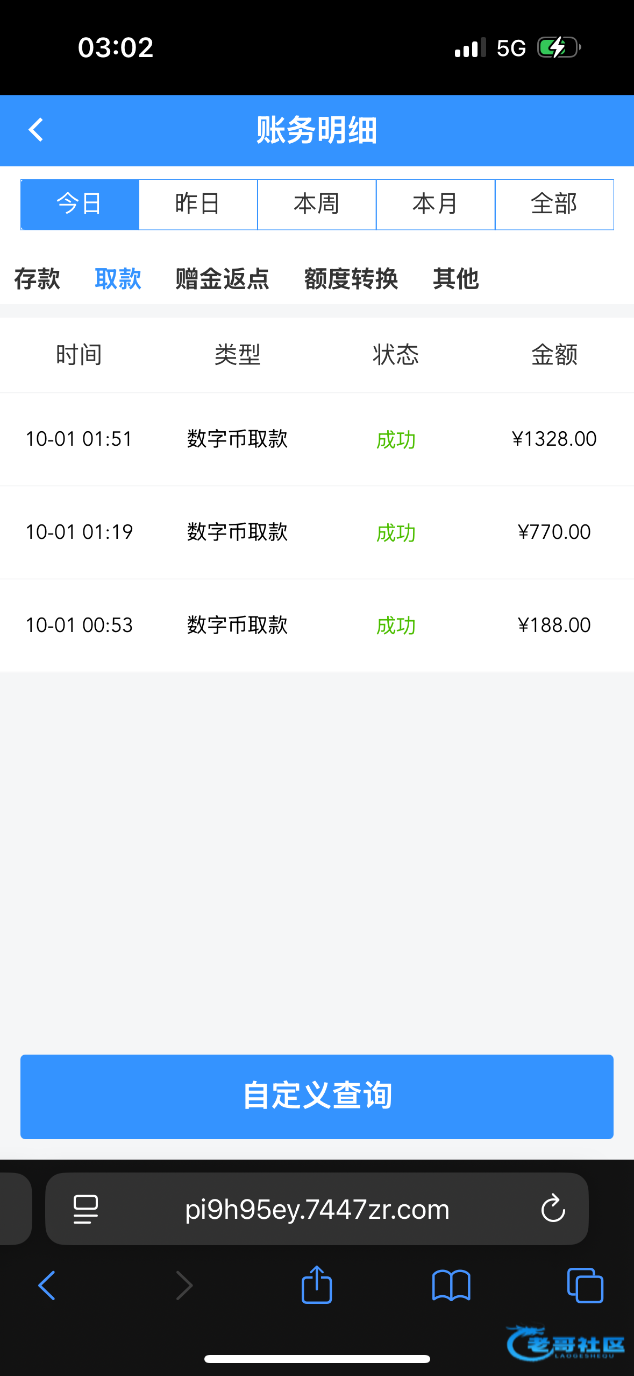Open the Safari share sheet

point(317,1284)
